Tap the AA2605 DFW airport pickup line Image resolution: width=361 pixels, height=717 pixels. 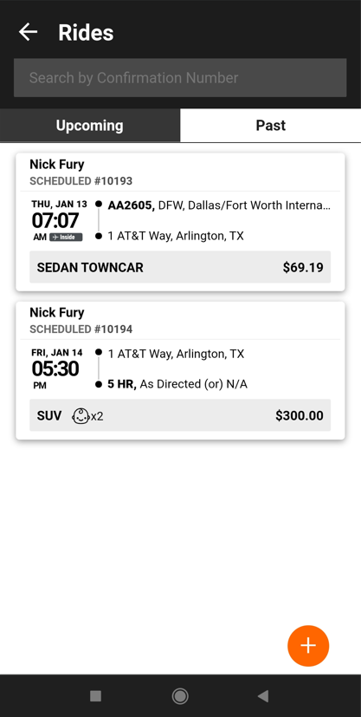pos(219,205)
